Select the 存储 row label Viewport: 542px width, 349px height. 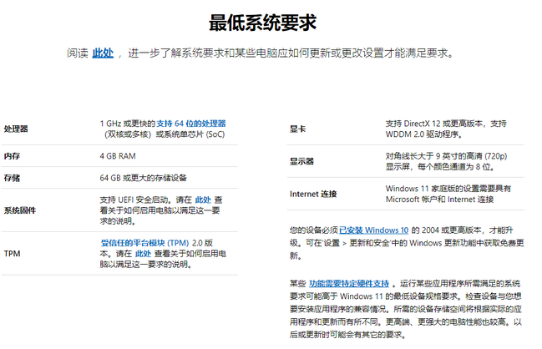[x=12, y=178]
